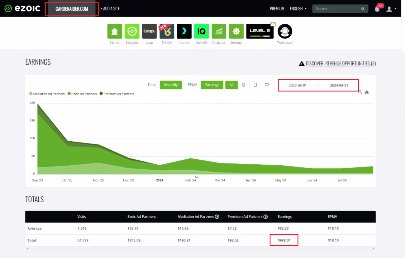Toggle Mediation Ad Partners legend series
405x258 pixels.
tap(47, 94)
